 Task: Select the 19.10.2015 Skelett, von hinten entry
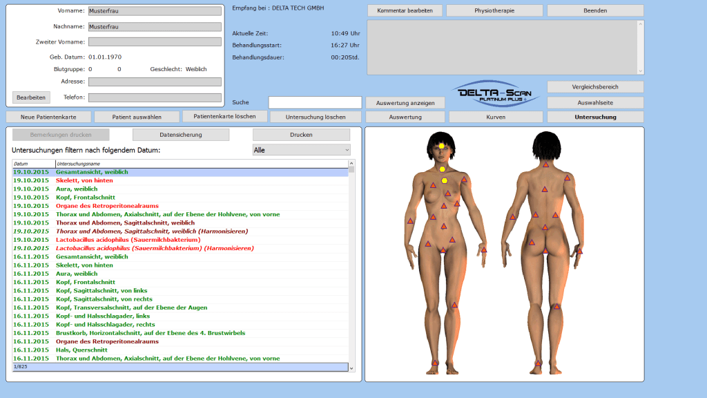tap(84, 180)
